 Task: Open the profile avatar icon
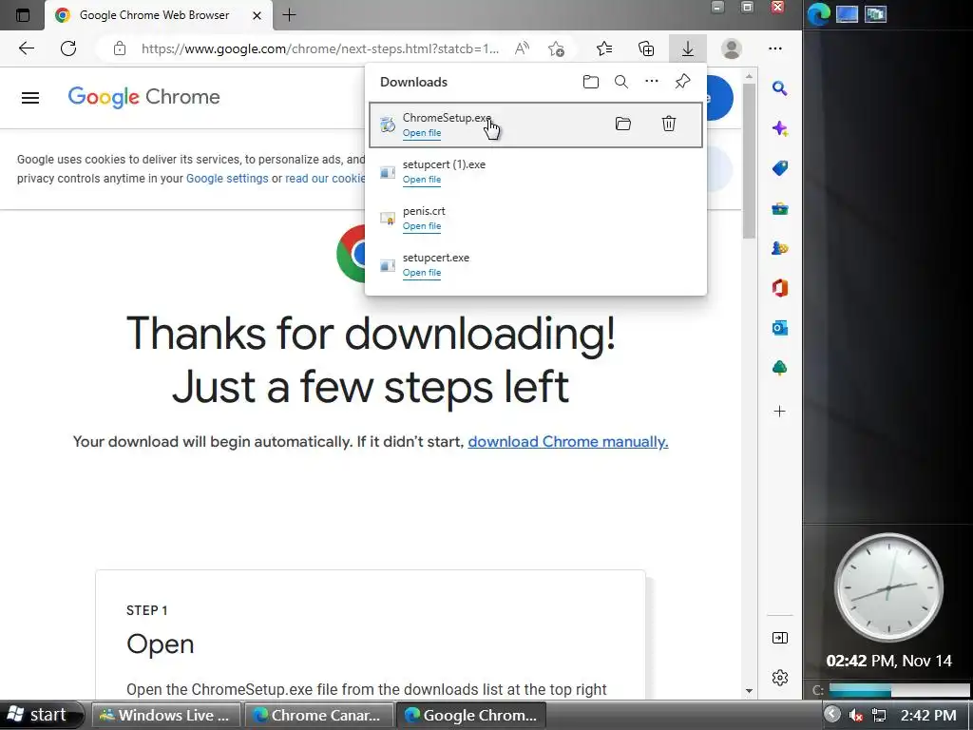pos(732,48)
